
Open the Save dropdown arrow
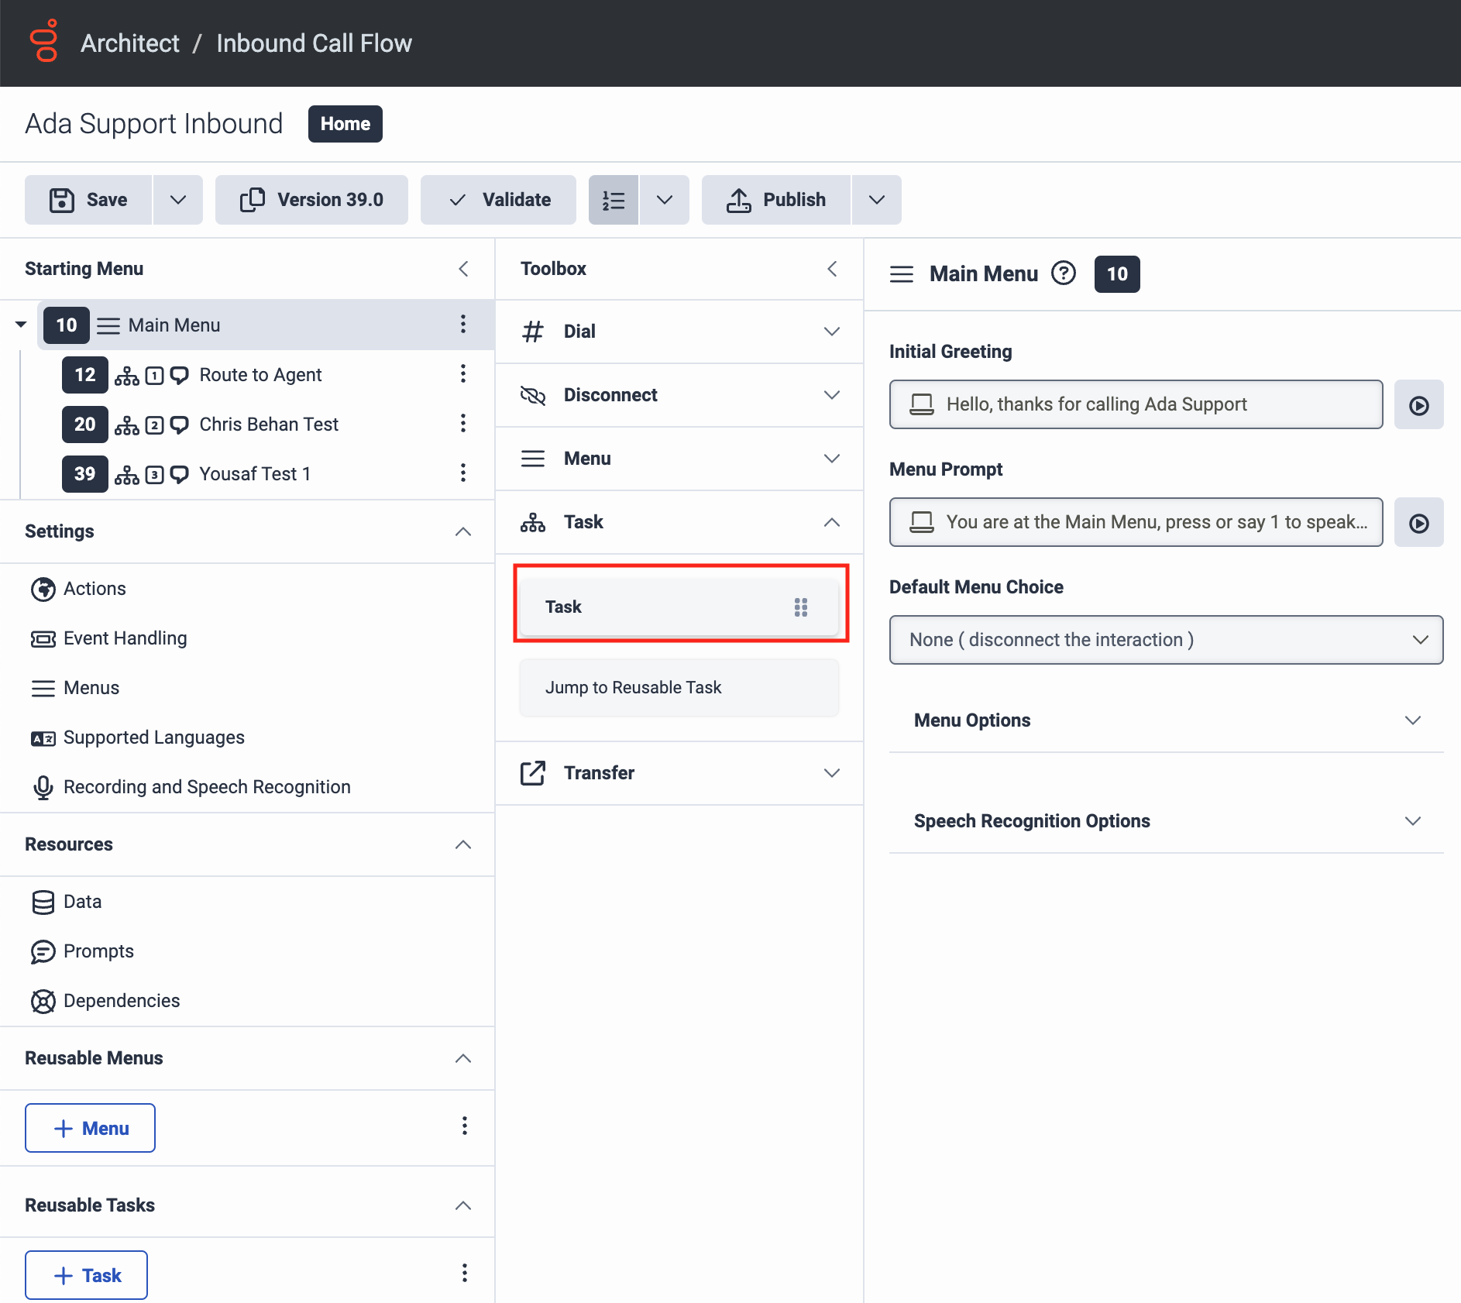pos(178,200)
